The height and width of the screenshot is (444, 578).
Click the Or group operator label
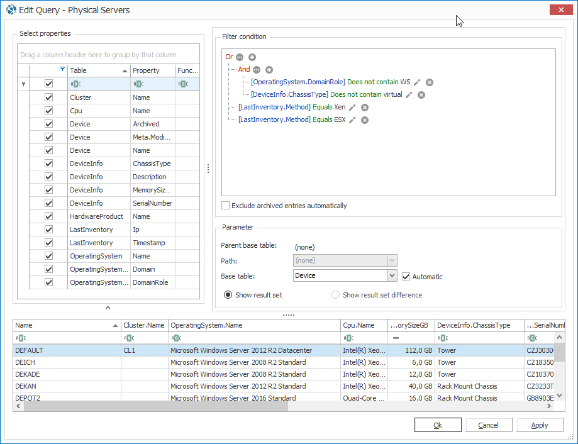coord(229,57)
